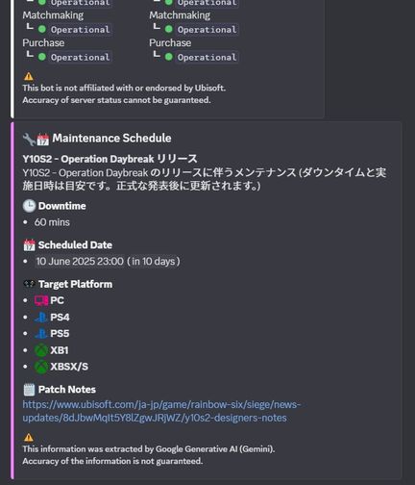Click the warning icon above the Ubisoft disclaimer
415x485 pixels.
pos(29,76)
